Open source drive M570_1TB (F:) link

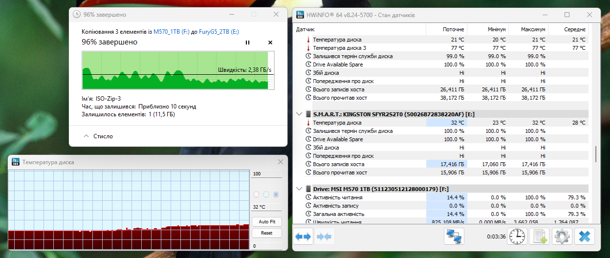[172, 32]
